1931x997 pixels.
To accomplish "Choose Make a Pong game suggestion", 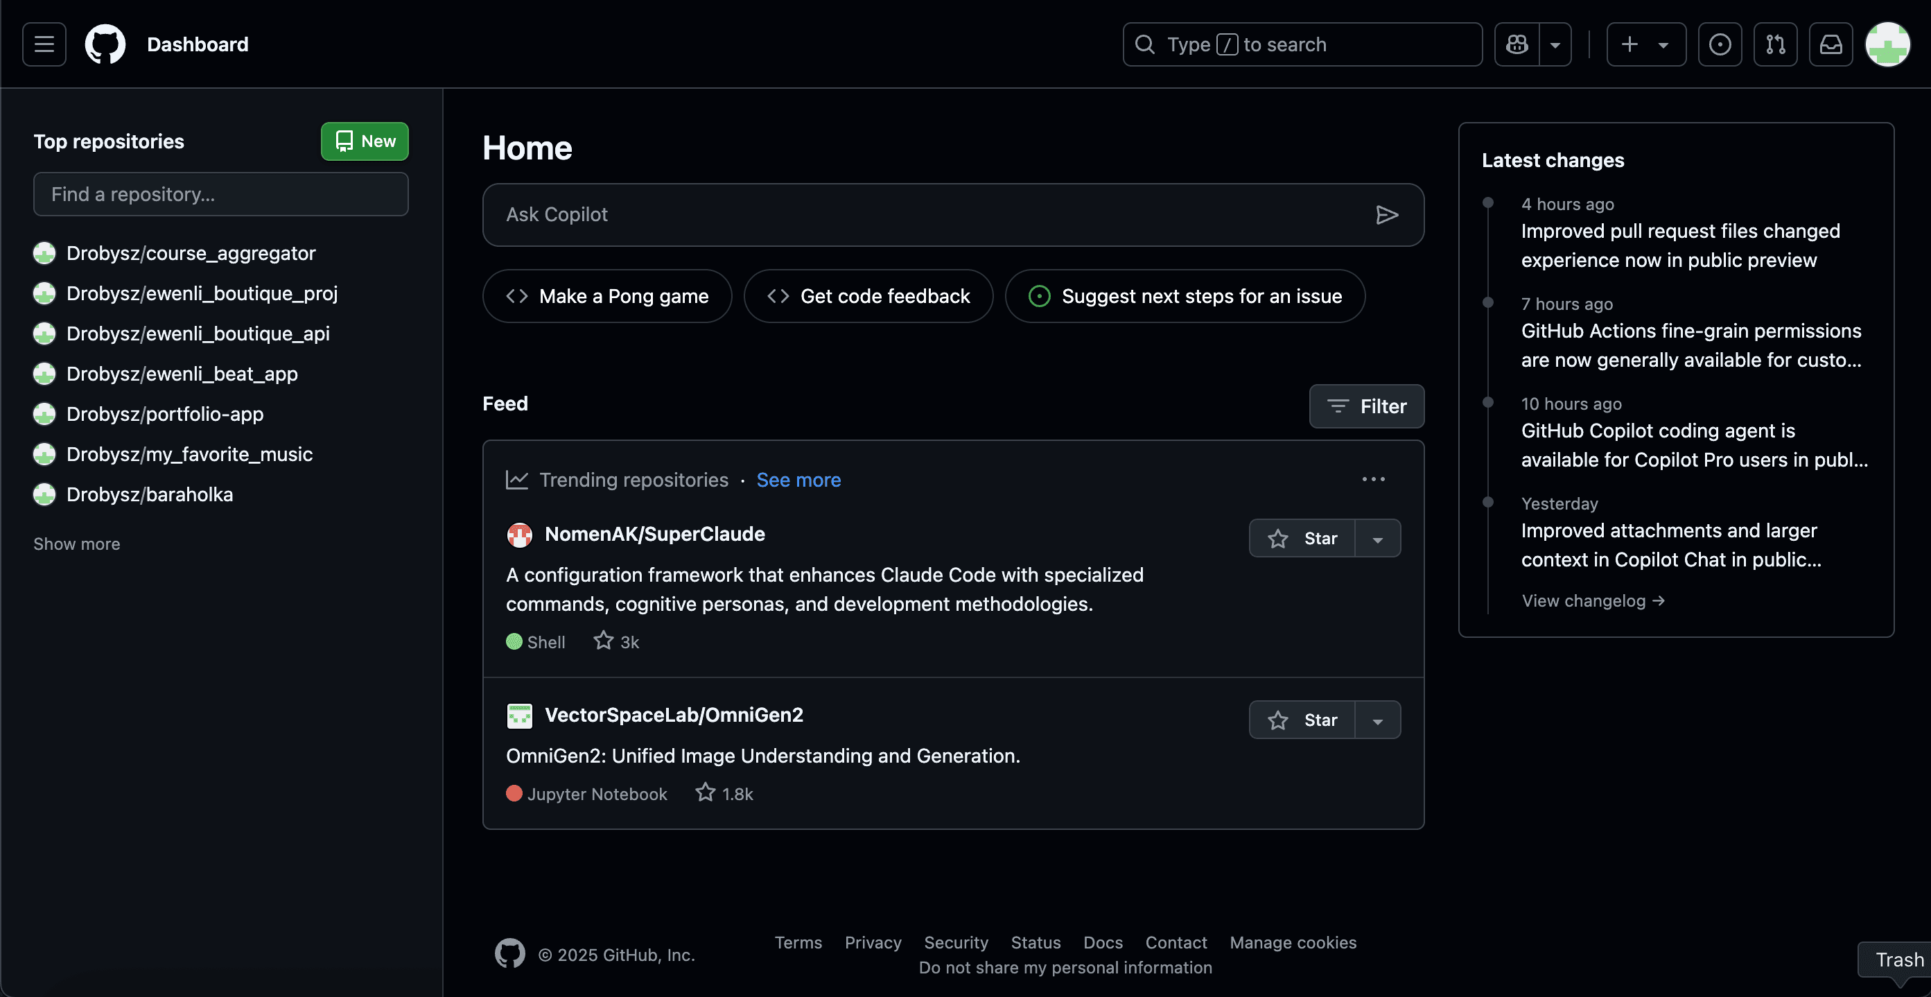I will coord(606,296).
